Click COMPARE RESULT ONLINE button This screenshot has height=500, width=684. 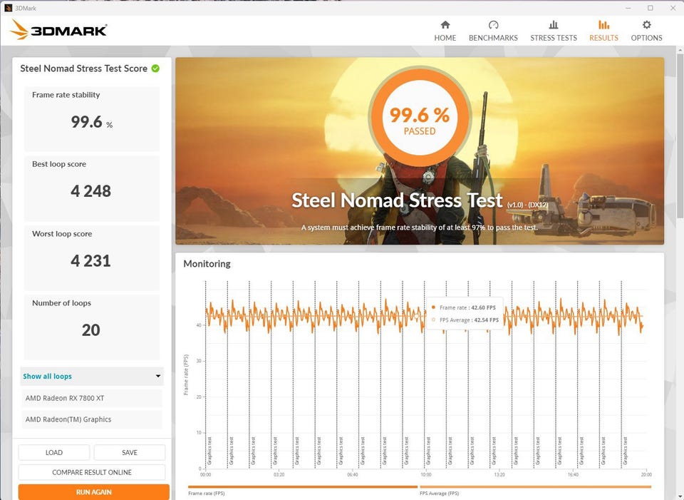92,472
